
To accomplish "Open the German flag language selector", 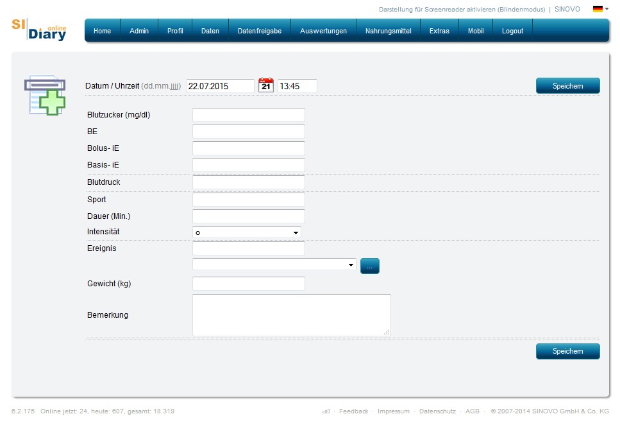I will [x=600, y=9].
